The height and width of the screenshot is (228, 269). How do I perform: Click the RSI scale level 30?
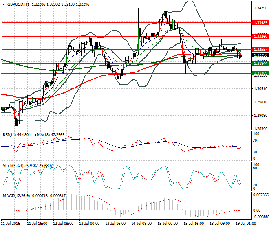[x=255, y=152]
